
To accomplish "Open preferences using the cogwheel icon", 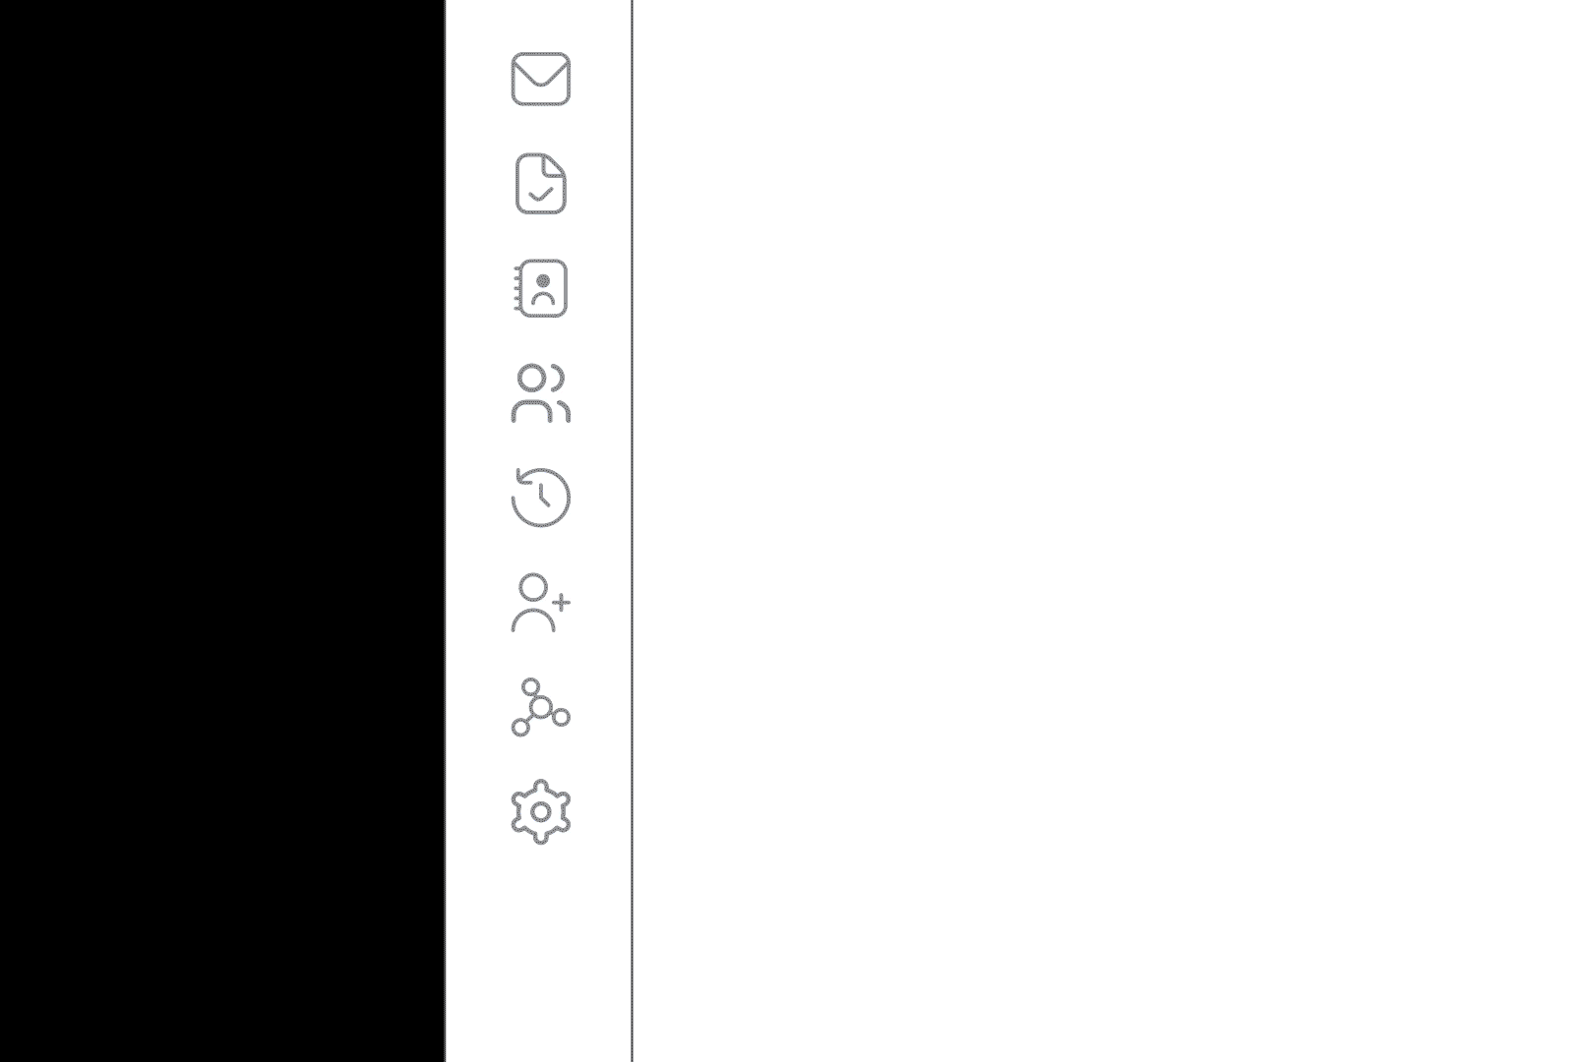I will coord(540,812).
